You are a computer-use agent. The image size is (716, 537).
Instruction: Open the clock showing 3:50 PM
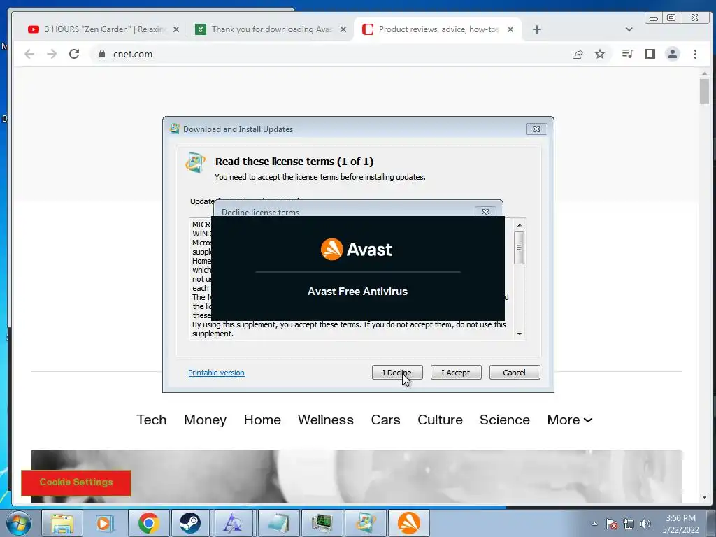(x=681, y=524)
